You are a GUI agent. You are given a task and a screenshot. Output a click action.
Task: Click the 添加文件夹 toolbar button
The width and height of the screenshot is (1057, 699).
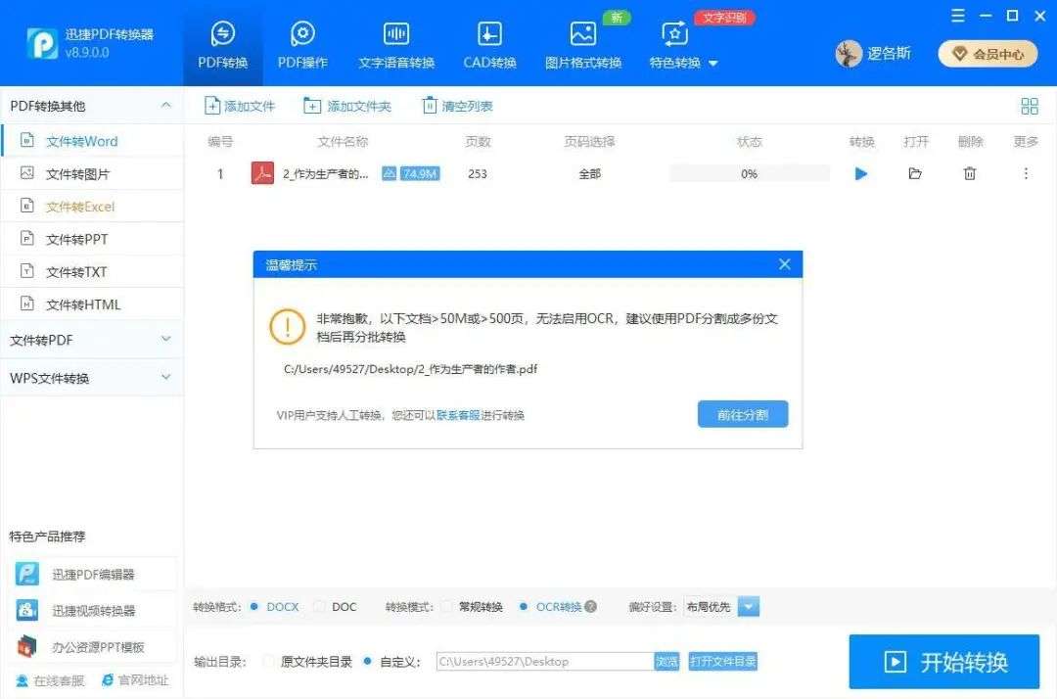347,106
